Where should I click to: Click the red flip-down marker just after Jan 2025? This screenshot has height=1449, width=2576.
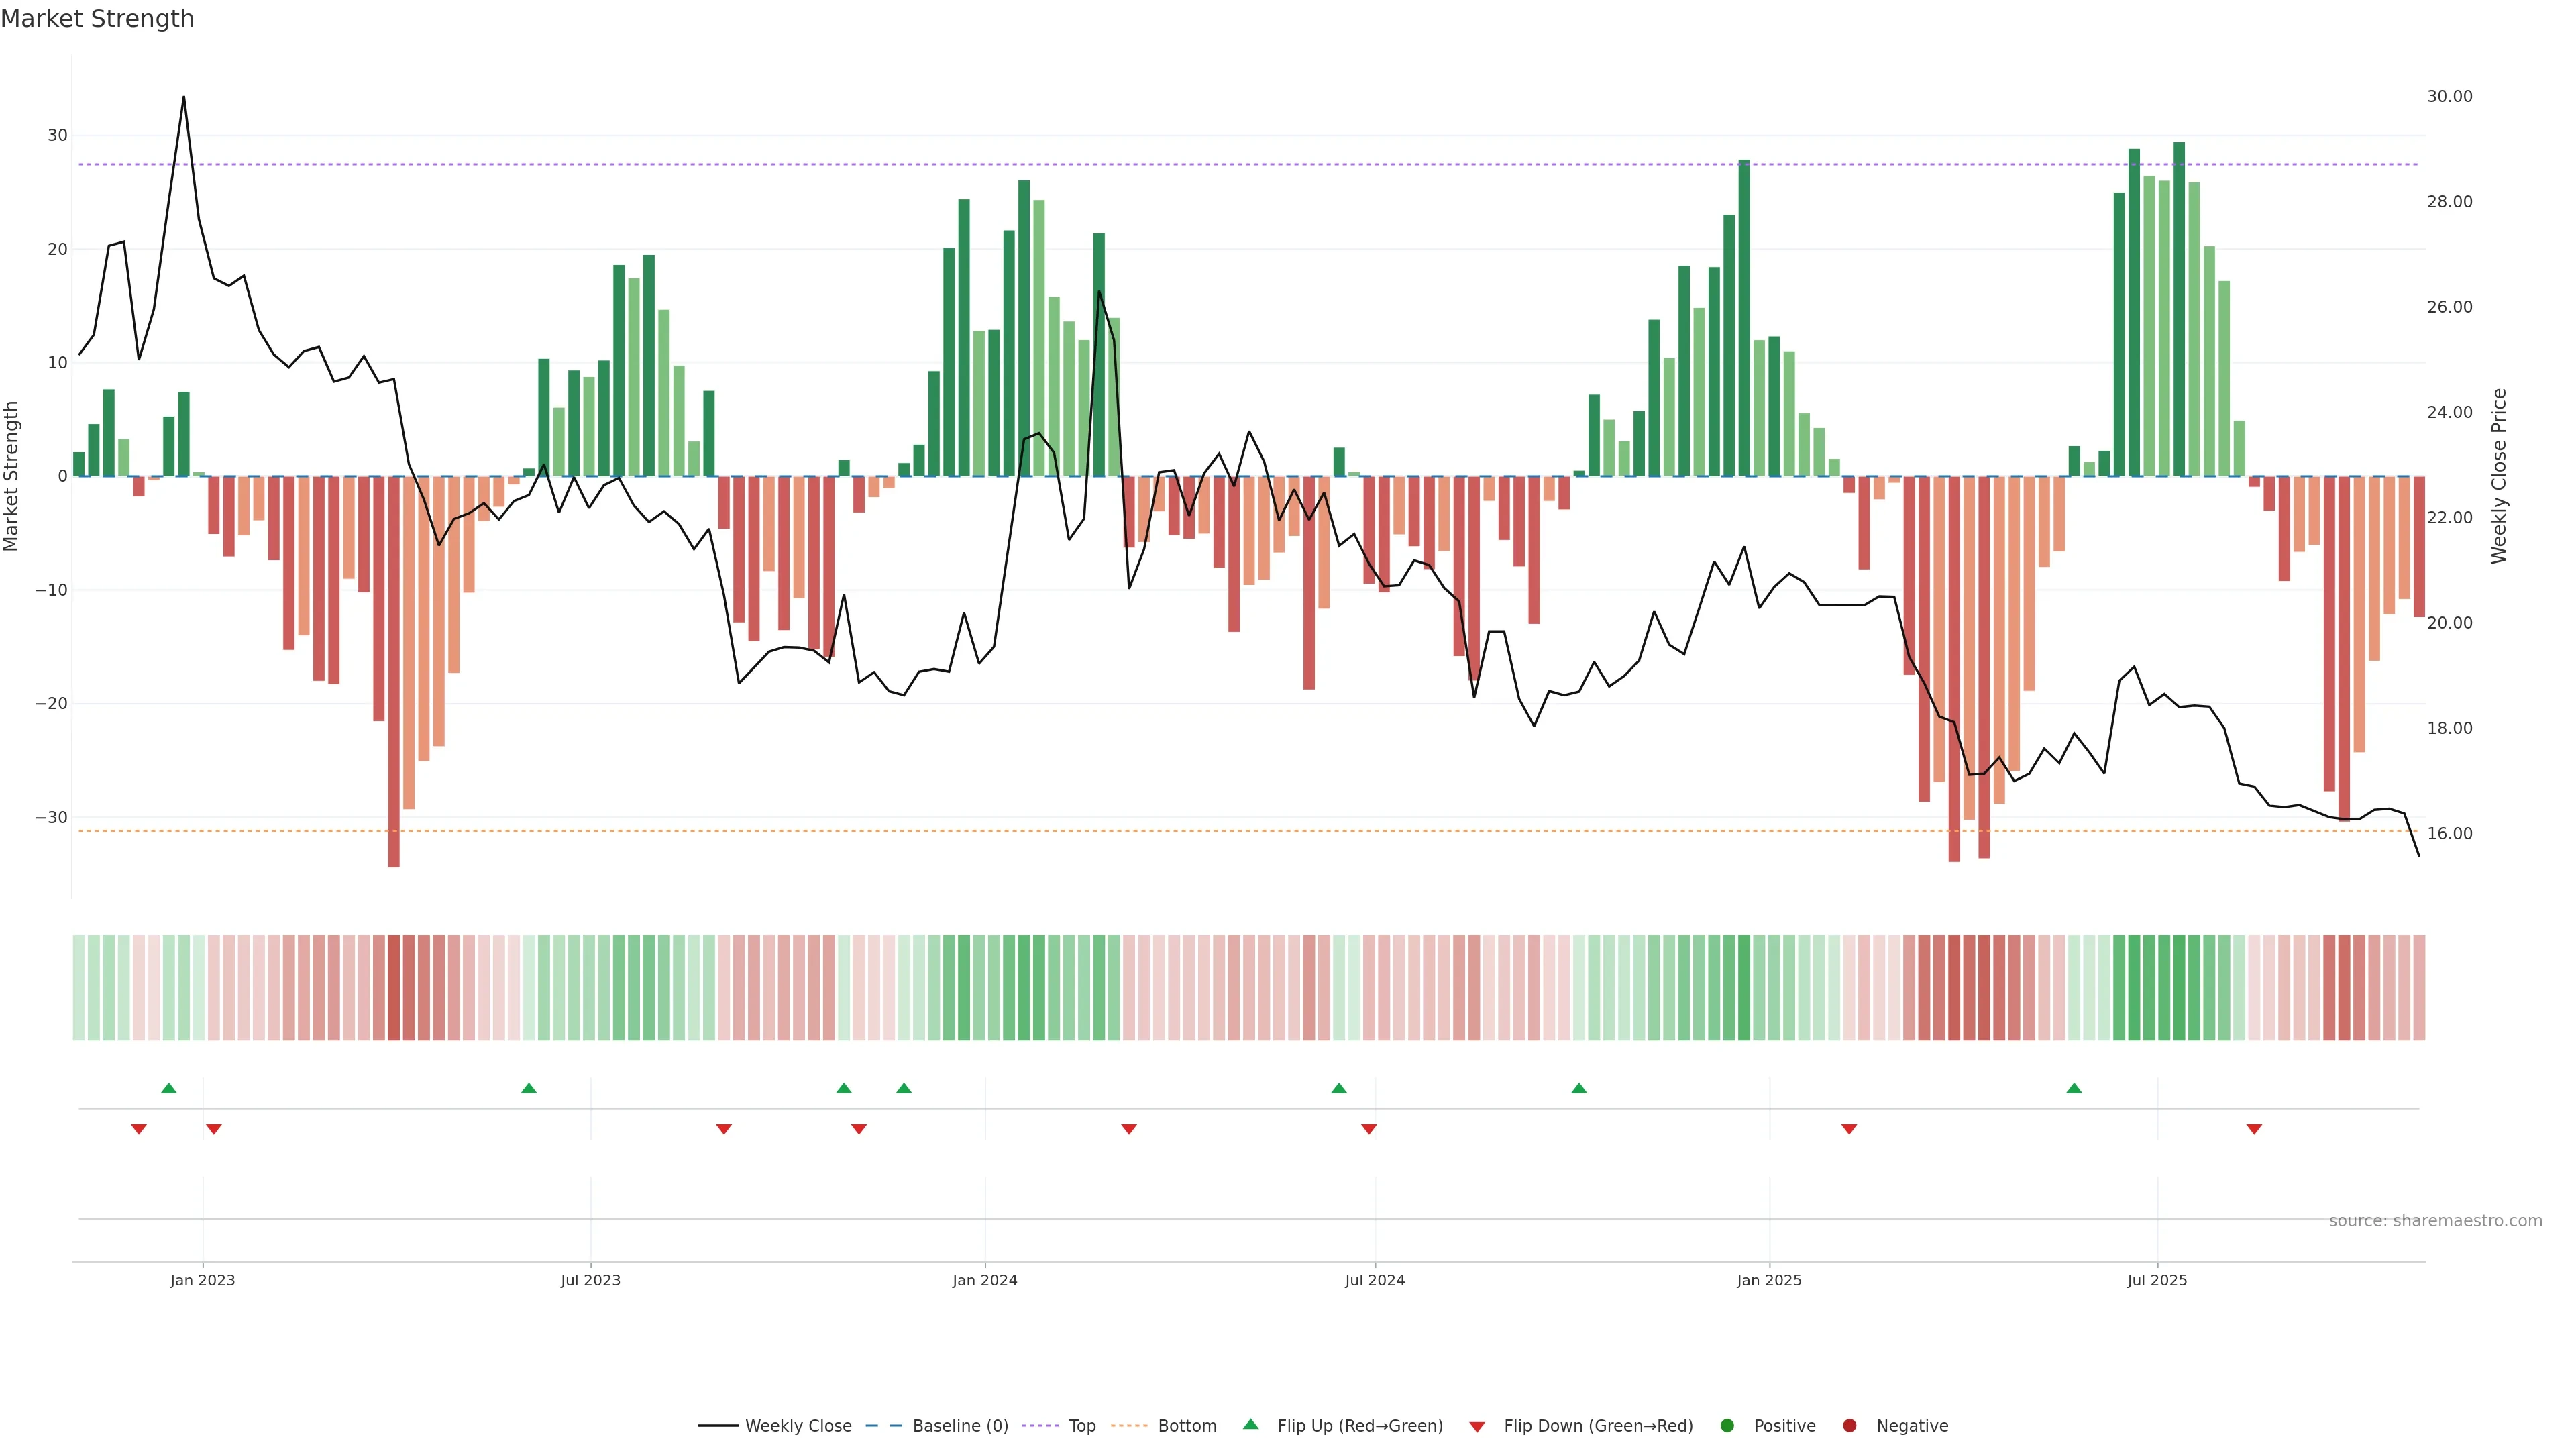1849,1129
